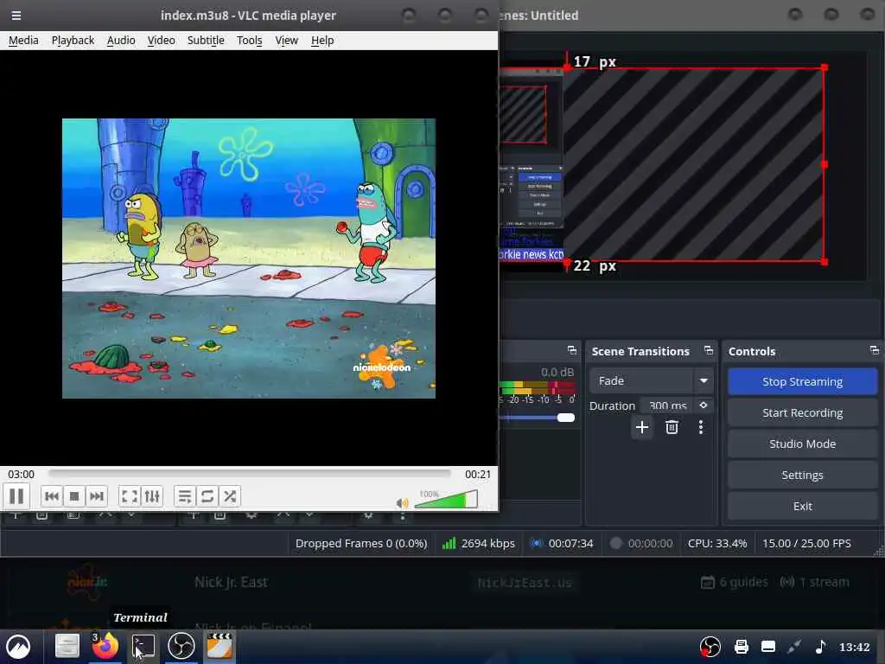This screenshot has height=664, width=885.
Task: Undock the OBS Audio Mixer panel
Action: tap(572, 351)
